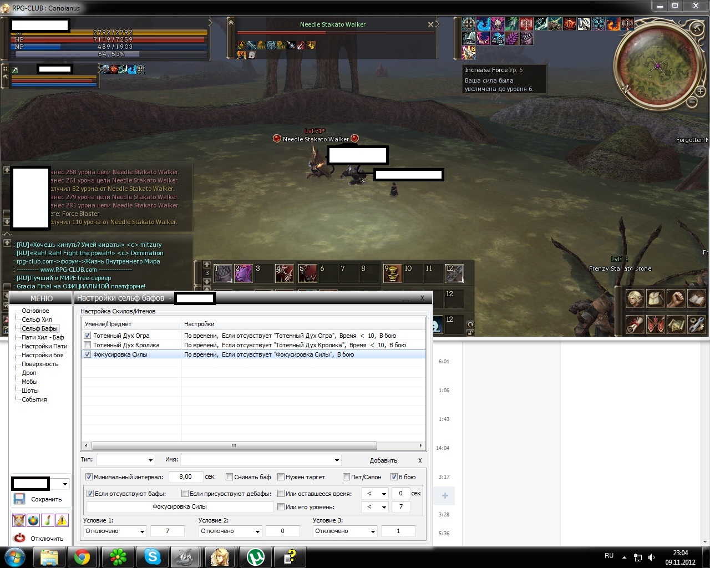Image resolution: width=710 pixels, height=568 pixels.
Task: Enable Или оставшееся время checkbox
Action: (281, 494)
